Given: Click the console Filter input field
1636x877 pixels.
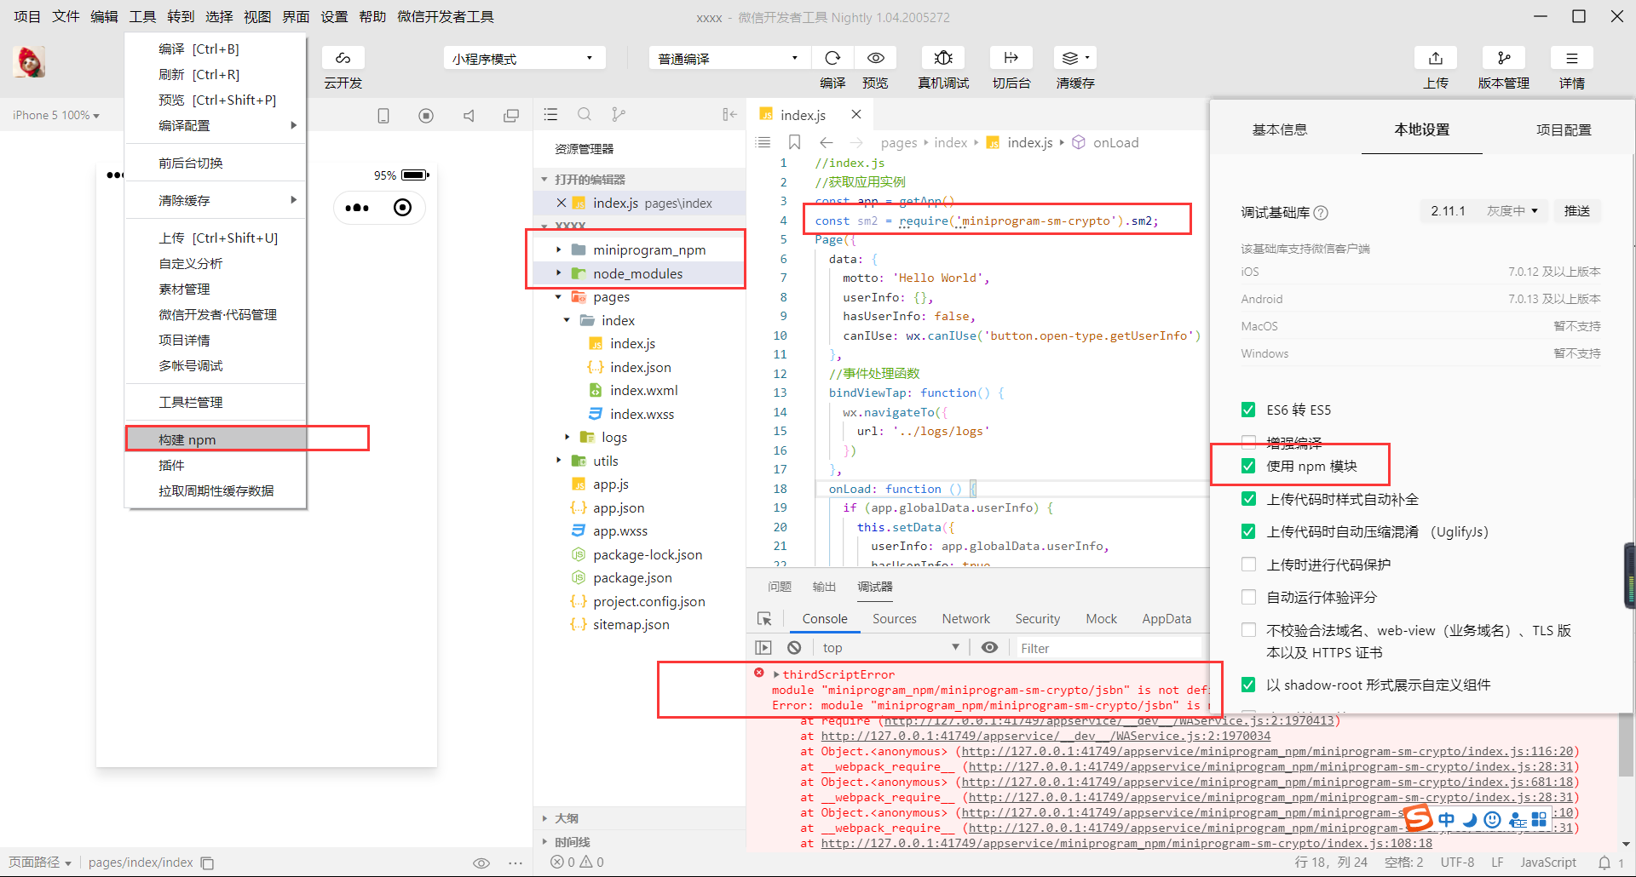Looking at the screenshot, I should point(1108,648).
